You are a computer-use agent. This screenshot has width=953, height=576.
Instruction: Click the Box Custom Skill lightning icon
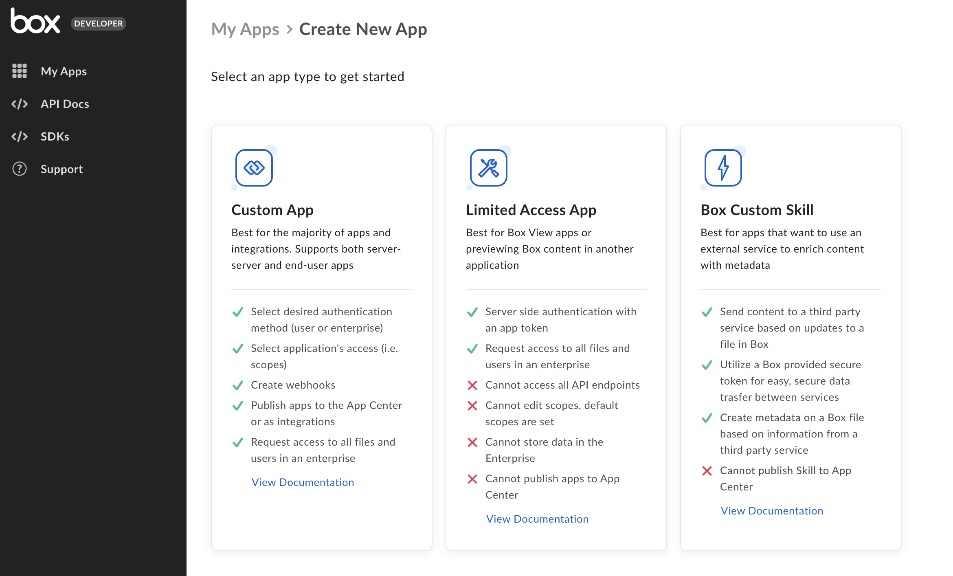click(722, 167)
